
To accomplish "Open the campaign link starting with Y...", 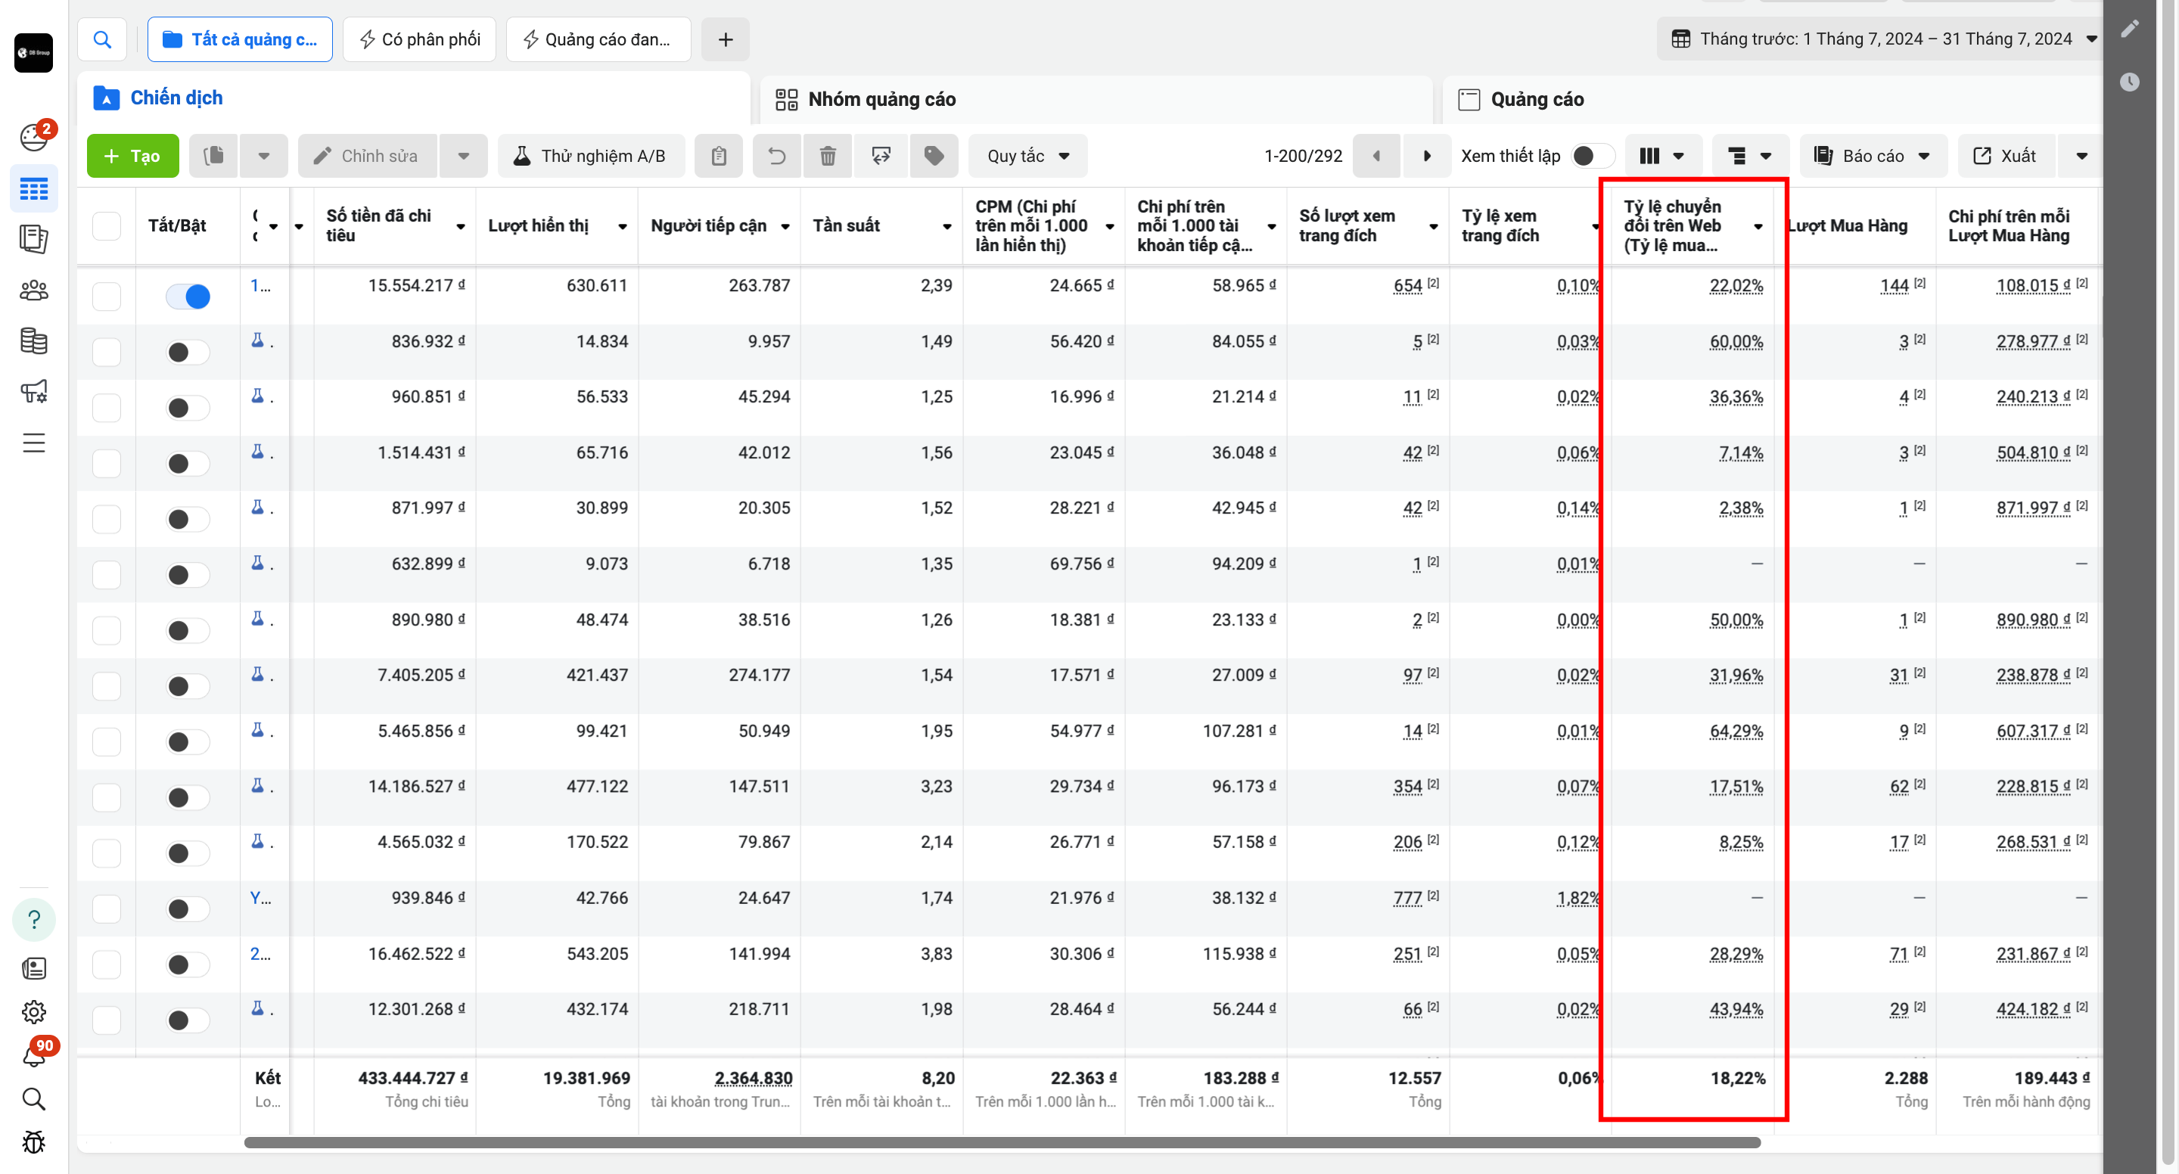I will pyautogui.click(x=260, y=897).
